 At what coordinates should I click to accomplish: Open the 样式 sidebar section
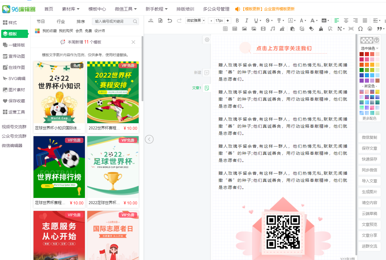[x=10, y=23]
